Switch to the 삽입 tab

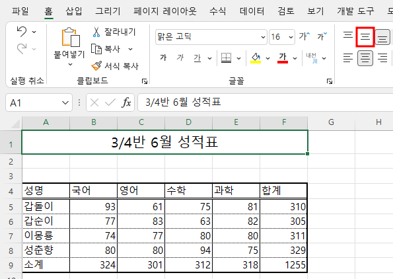click(74, 11)
